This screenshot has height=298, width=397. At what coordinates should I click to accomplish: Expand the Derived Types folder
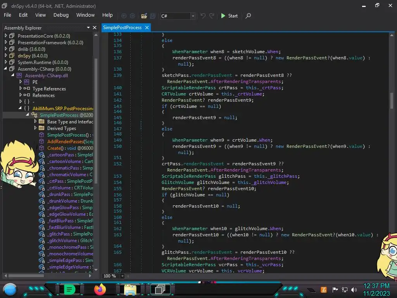pyautogui.click(x=35, y=128)
